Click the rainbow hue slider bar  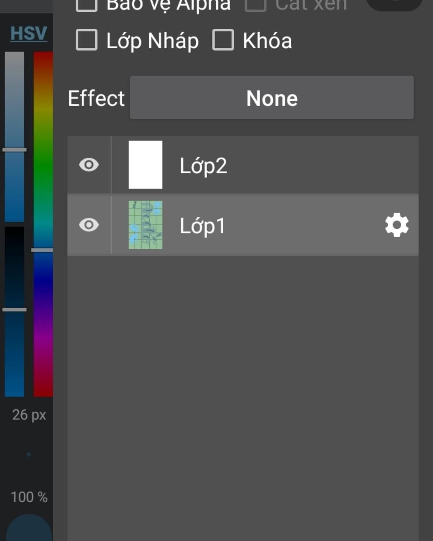(x=43, y=224)
